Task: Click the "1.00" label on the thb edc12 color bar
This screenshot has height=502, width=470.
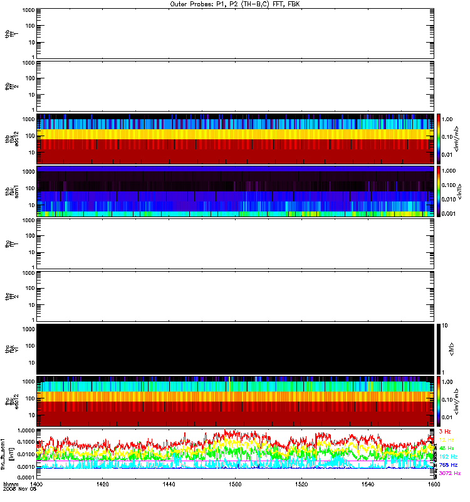Action: coord(447,119)
